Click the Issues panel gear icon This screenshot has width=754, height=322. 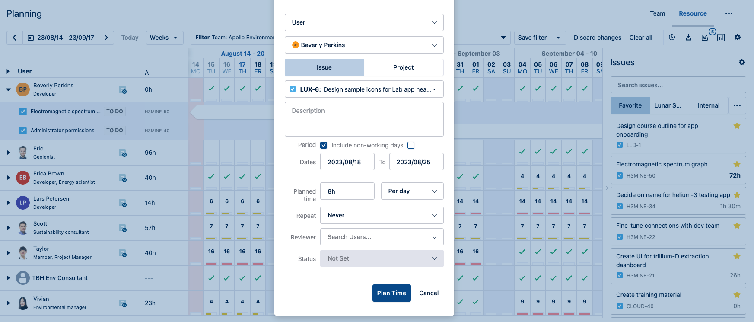(x=741, y=63)
